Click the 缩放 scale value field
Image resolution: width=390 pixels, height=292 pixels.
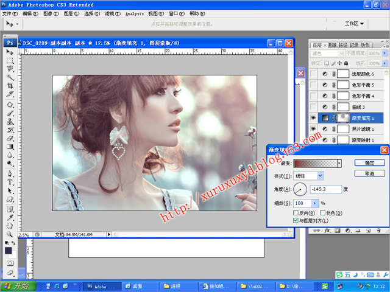302,203
